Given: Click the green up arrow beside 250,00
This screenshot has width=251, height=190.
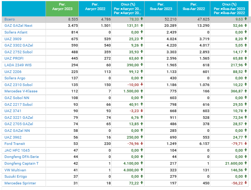Looking at the screenshot, I should [x=142, y=137].
